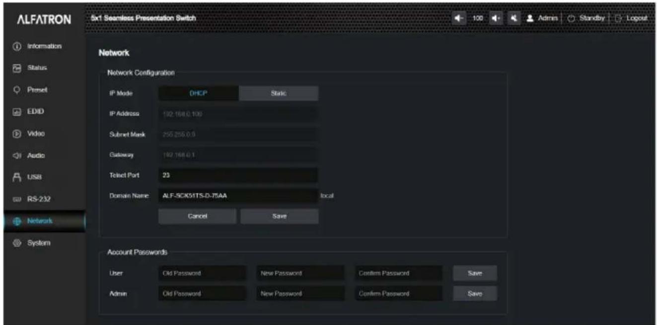Image resolution: width=657 pixels, height=325 pixels.
Task: Open the USB page in sidebar
Action: (43, 177)
